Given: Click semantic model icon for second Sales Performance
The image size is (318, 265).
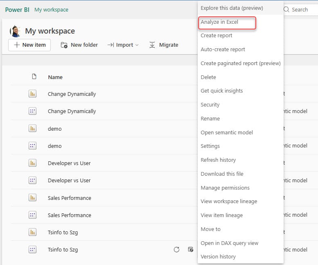Looking at the screenshot, I should click(x=32, y=215).
